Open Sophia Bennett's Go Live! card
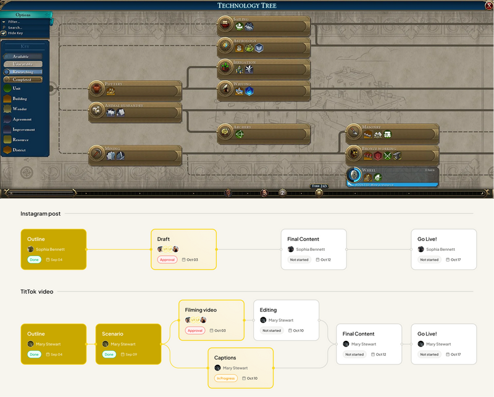 (443, 249)
